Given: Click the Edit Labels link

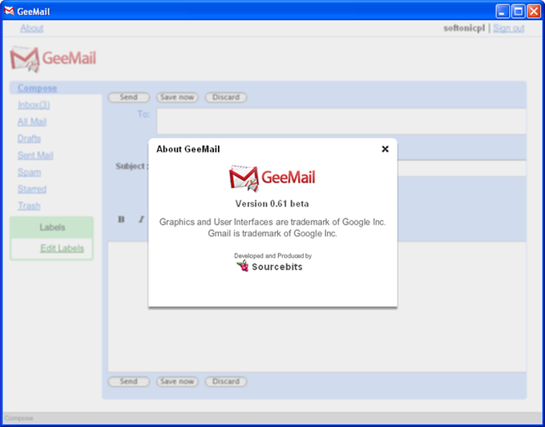Looking at the screenshot, I should point(63,248).
